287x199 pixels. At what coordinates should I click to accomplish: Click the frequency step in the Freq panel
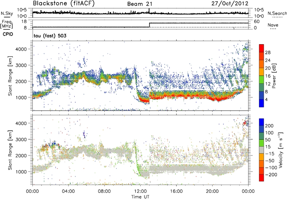[150, 25]
